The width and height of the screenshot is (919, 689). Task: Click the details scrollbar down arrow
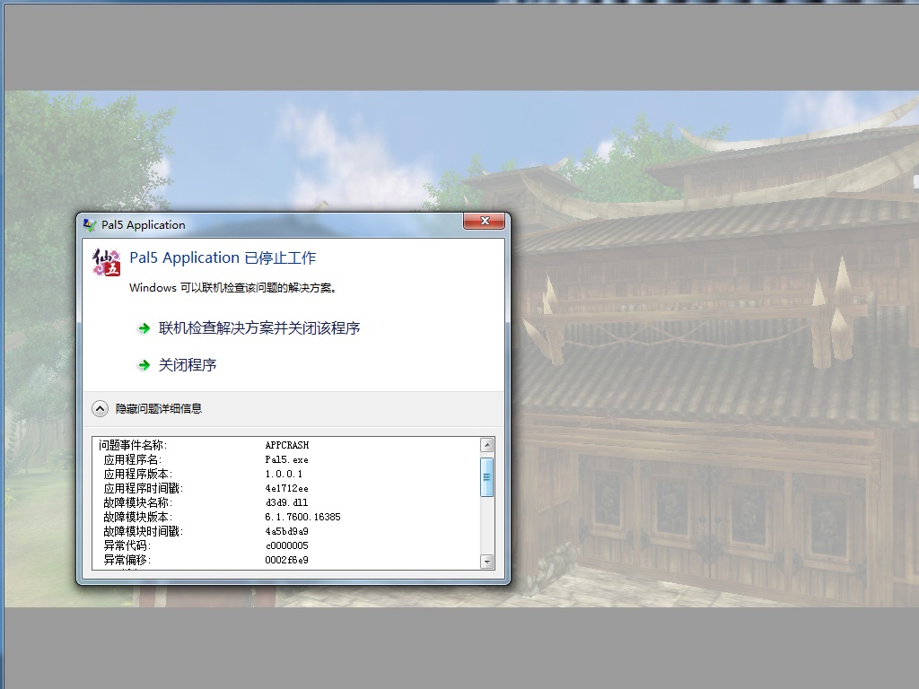487,562
